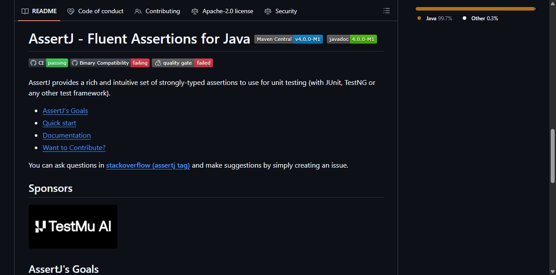Viewport: 556px width, 275px height.
Task: Click the AssertJ's Goals section heading
Action: 64,269
